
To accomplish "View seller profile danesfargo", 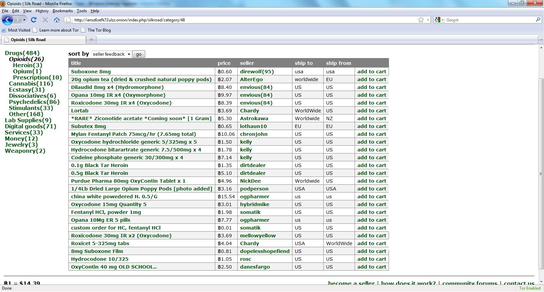I will click(255, 267).
